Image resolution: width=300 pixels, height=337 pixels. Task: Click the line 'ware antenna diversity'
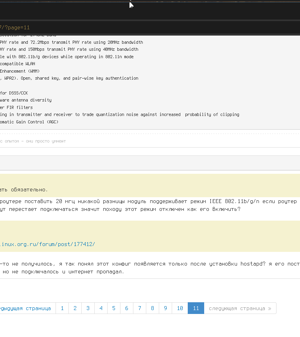point(25,100)
